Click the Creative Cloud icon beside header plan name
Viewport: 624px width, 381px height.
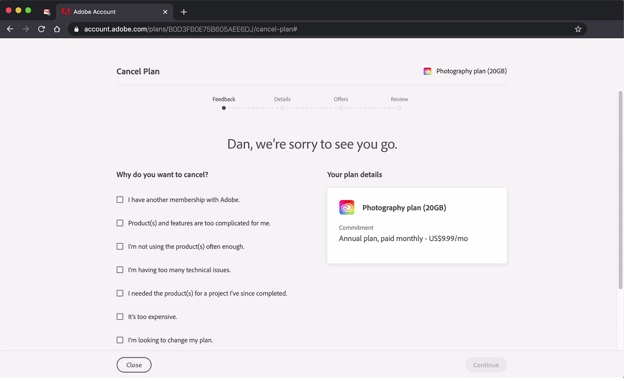click(427, 71)
